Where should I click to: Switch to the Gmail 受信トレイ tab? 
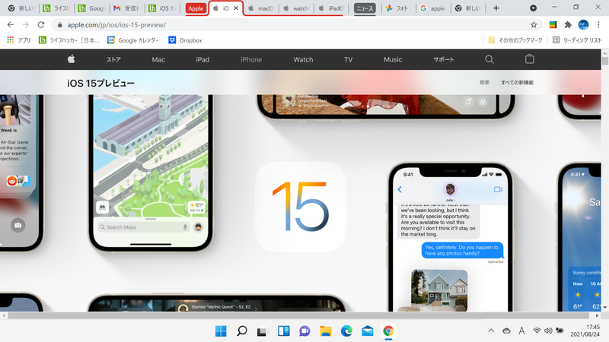point(127,8)
